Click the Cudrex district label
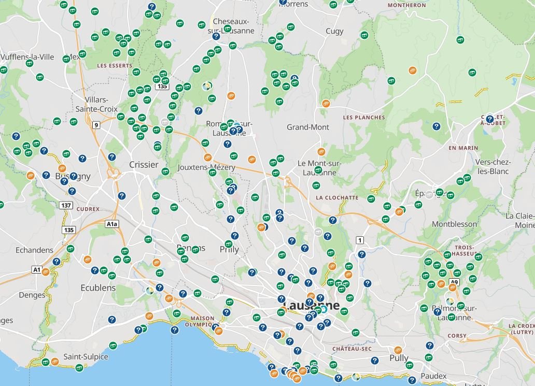This screenshot has height=386, width=535. click(x=88, y=209)
